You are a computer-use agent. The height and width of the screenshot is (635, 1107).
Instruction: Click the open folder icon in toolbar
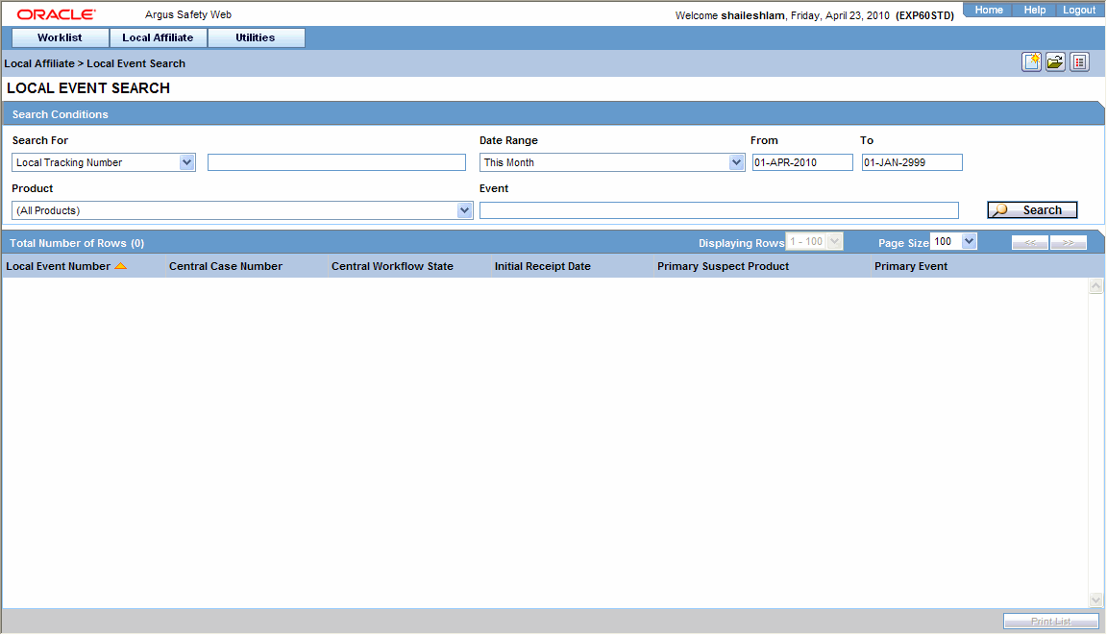pyautogui.click(x=1055, y=61)
